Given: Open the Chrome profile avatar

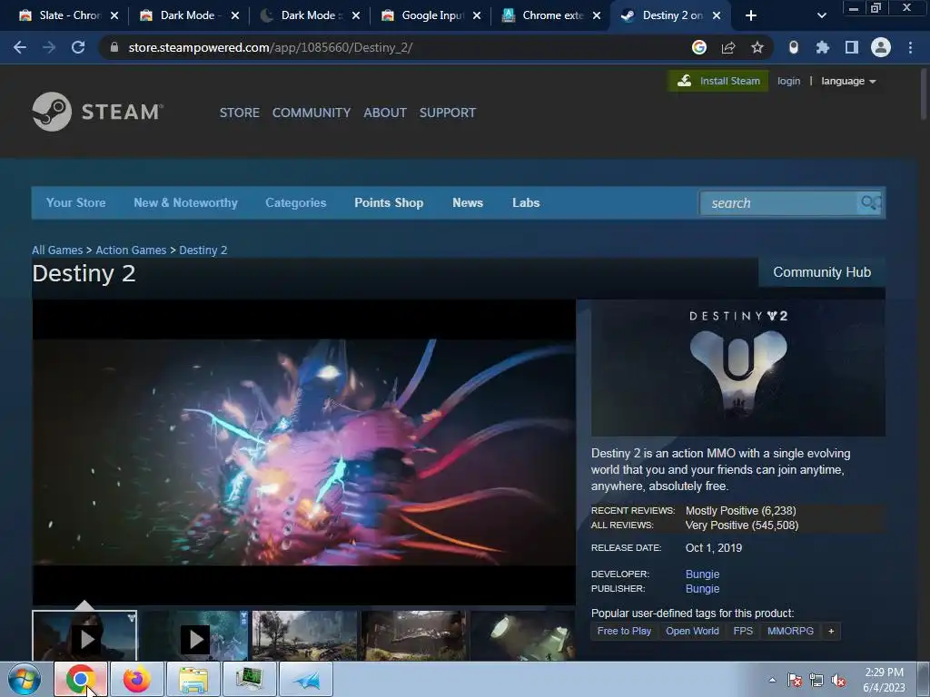Looking at the screenshot, I should click(881, 47).
